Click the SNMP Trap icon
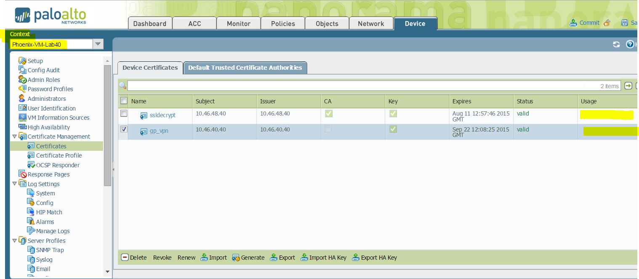The width and height of the screenshot is (639, 279). [31, 250]
